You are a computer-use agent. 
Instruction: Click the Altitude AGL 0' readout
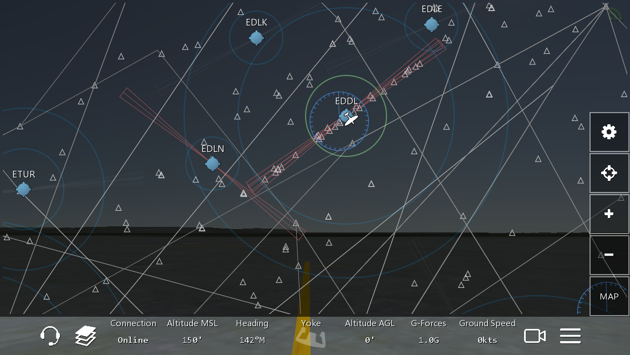click(370, 332)
